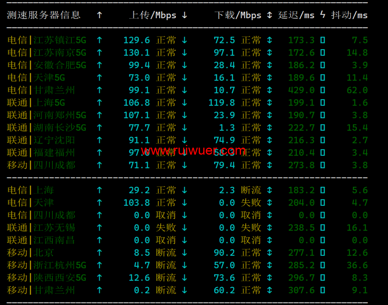Click the download arrow in the header row
Screen dimensions: 388x305
tap(184, 15)
